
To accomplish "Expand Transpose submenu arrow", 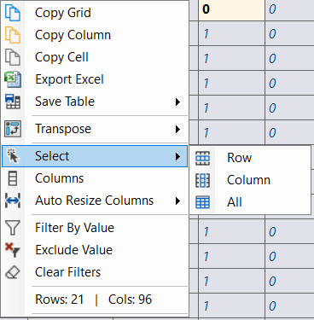I will pyautogui.click(x=177, y=129).
